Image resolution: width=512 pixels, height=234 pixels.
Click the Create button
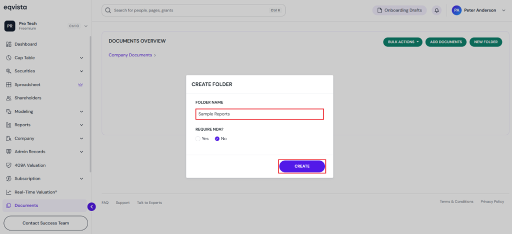(x=302, y=166)
